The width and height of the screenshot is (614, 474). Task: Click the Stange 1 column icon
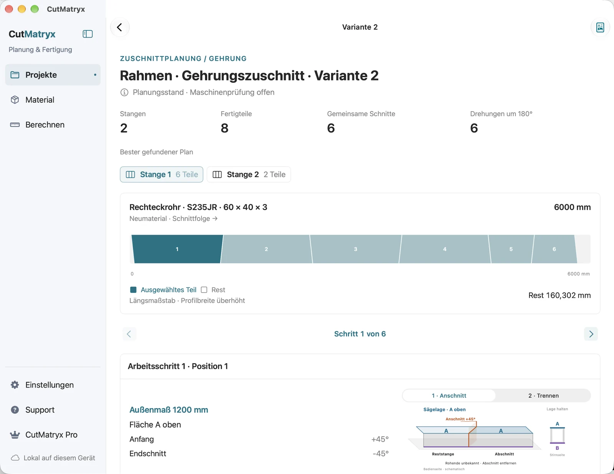coord(130,174)
